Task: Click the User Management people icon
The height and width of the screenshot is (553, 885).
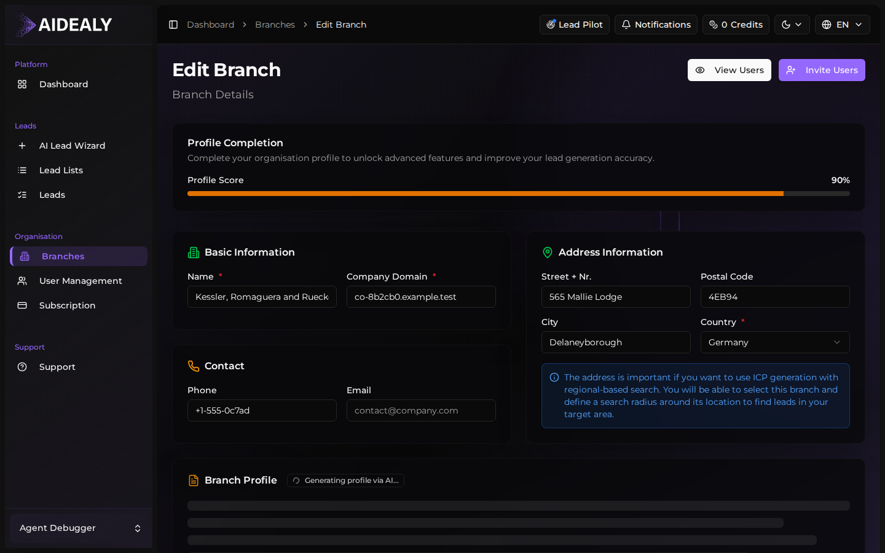Action: (22, 281)
